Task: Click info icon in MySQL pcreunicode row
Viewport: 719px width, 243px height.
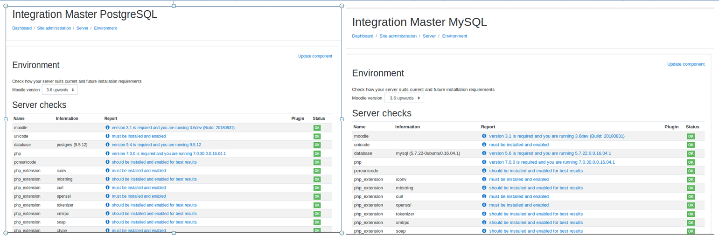Action: pyautogui.click(x=484, y=171)
